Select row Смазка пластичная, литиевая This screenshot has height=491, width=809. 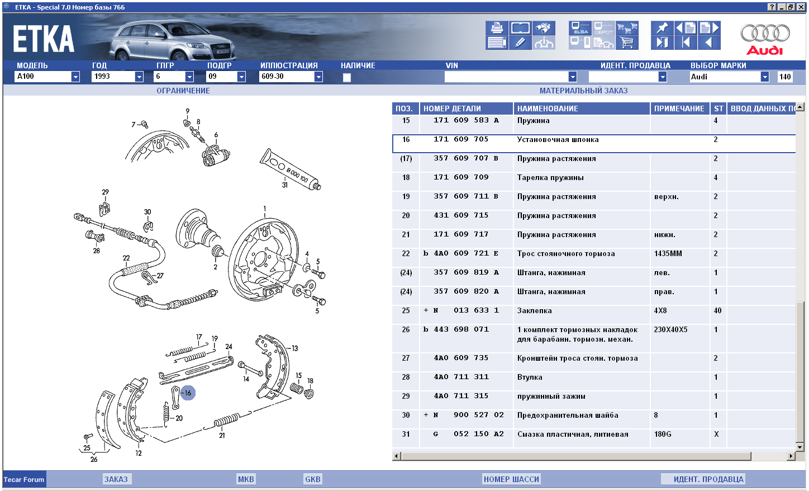point(594,438)
